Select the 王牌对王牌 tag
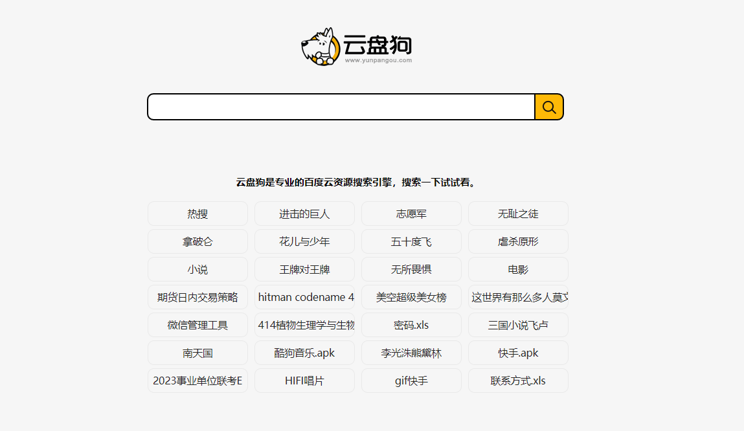The image size is (744, 431). [x=304, y=269]
